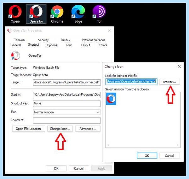Click the 'Opera beta' target location text
The height and width of the screenshot is (179, 189).
pyautogui.click(x=40, y=75)
